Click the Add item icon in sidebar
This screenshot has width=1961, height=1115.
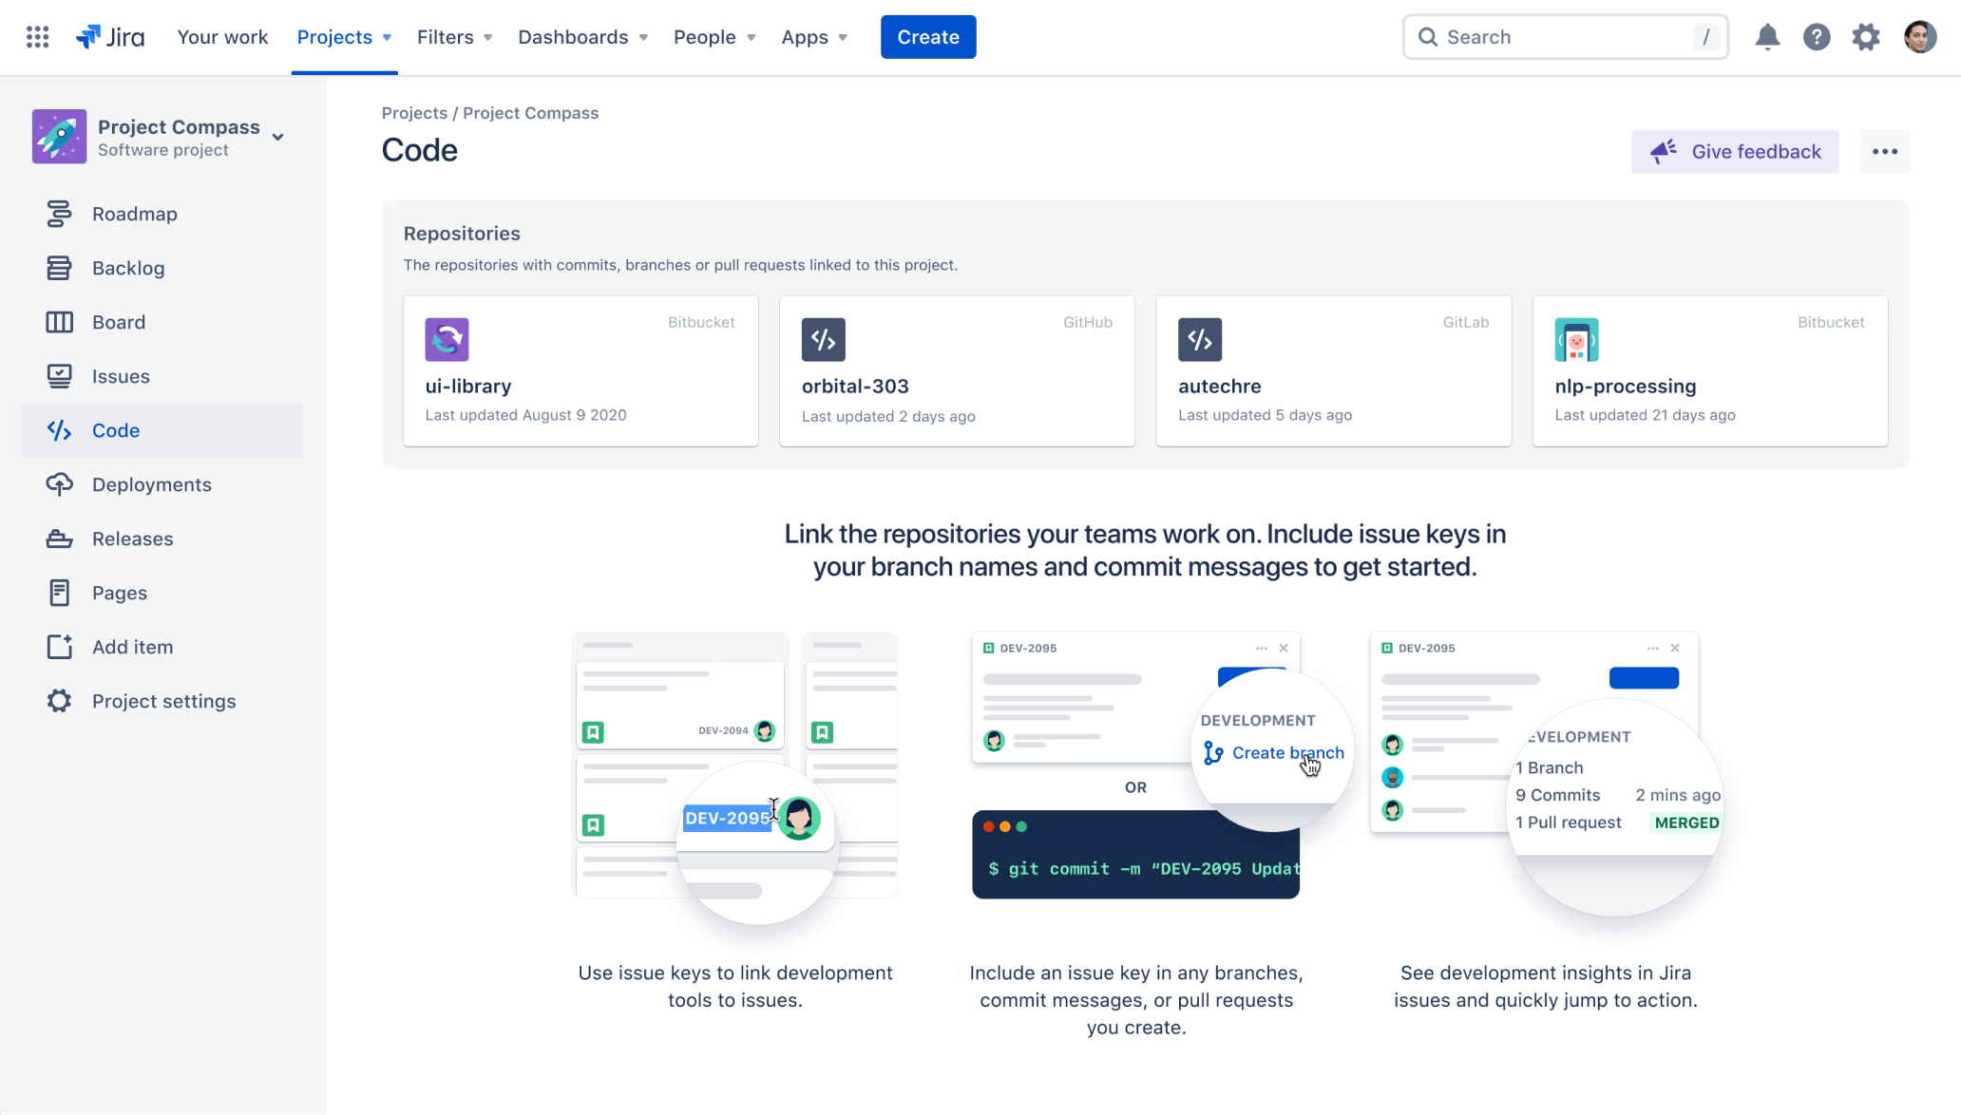pos(57,647)
